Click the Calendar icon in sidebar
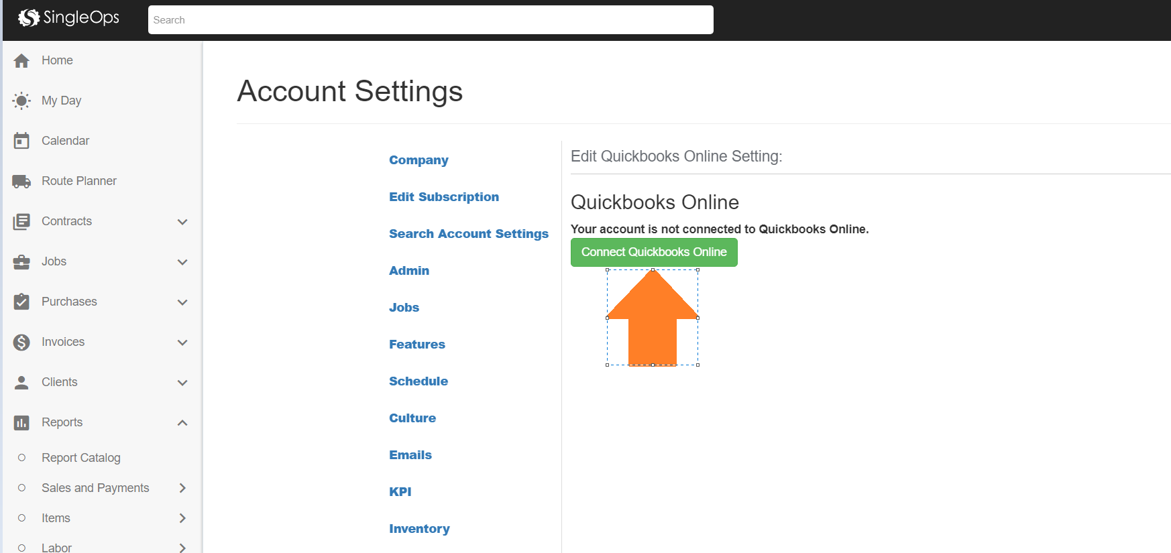The height and width of the screenshot is (553, 1171). [21, 141]
